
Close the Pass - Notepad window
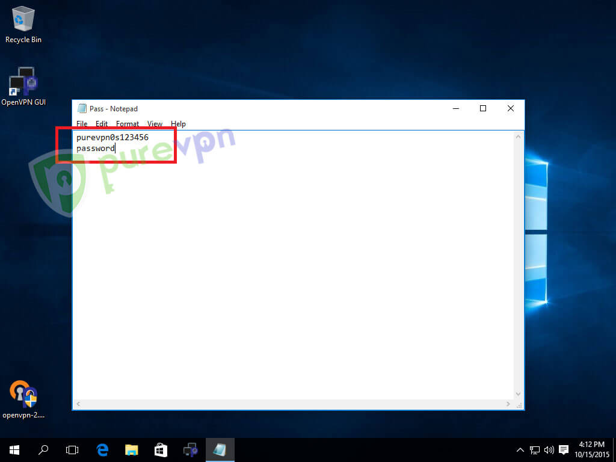tap(510, 108)
